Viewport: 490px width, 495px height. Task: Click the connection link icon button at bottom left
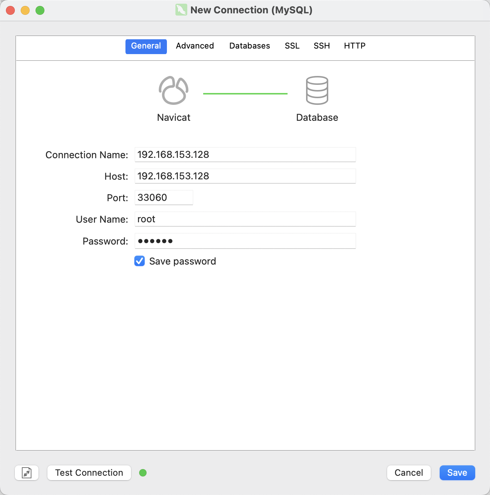[27, 473]
